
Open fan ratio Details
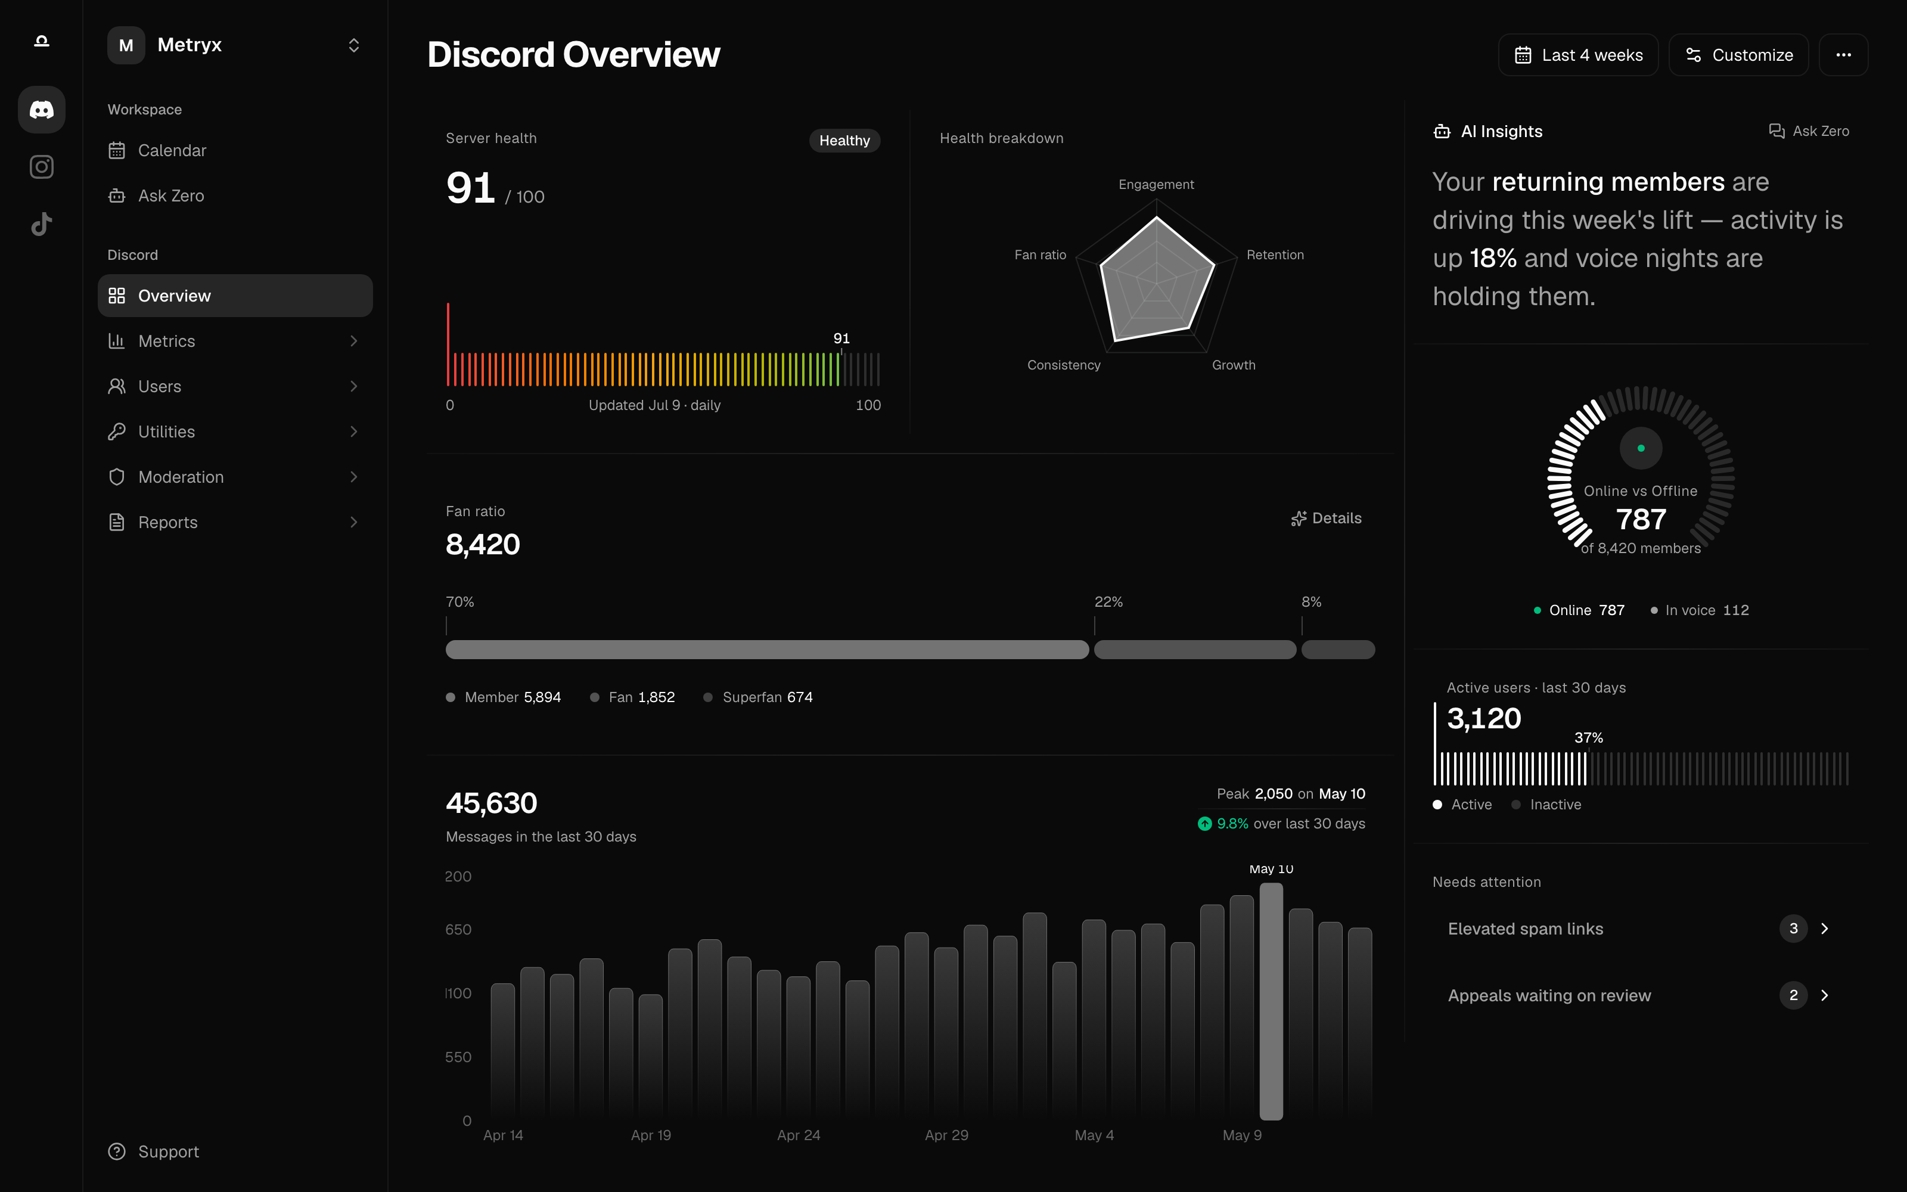tap(1326, 518)
